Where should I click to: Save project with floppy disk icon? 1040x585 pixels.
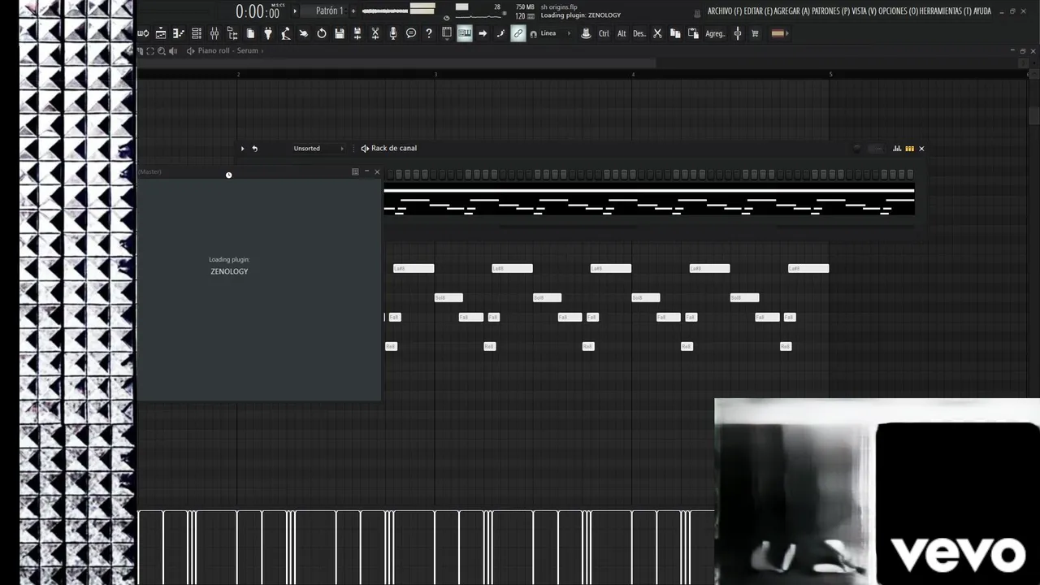(x=340, y=33)
